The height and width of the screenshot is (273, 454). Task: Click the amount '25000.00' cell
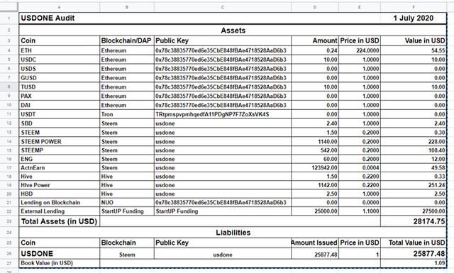315,211
